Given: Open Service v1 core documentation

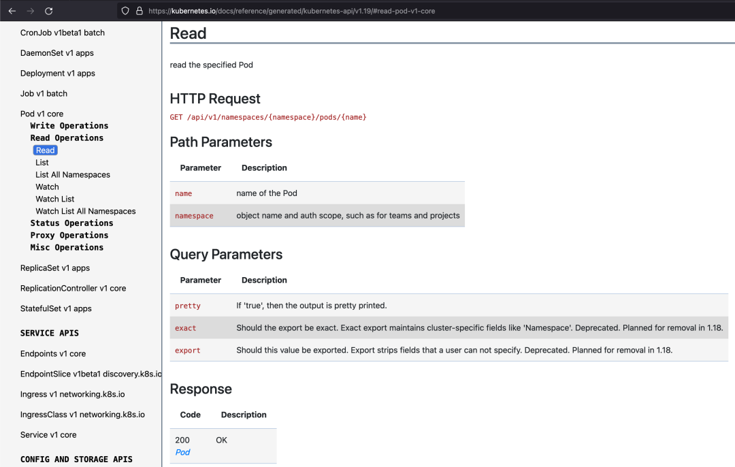Looking at the screenshot, I should (50, 434).
